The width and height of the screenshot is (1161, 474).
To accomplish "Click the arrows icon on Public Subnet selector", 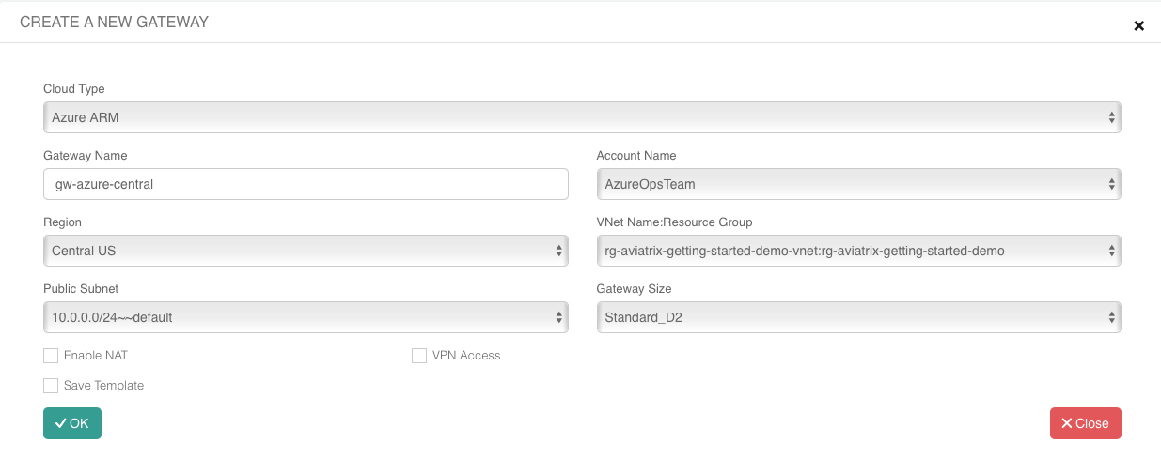I will tap(558, 318).
